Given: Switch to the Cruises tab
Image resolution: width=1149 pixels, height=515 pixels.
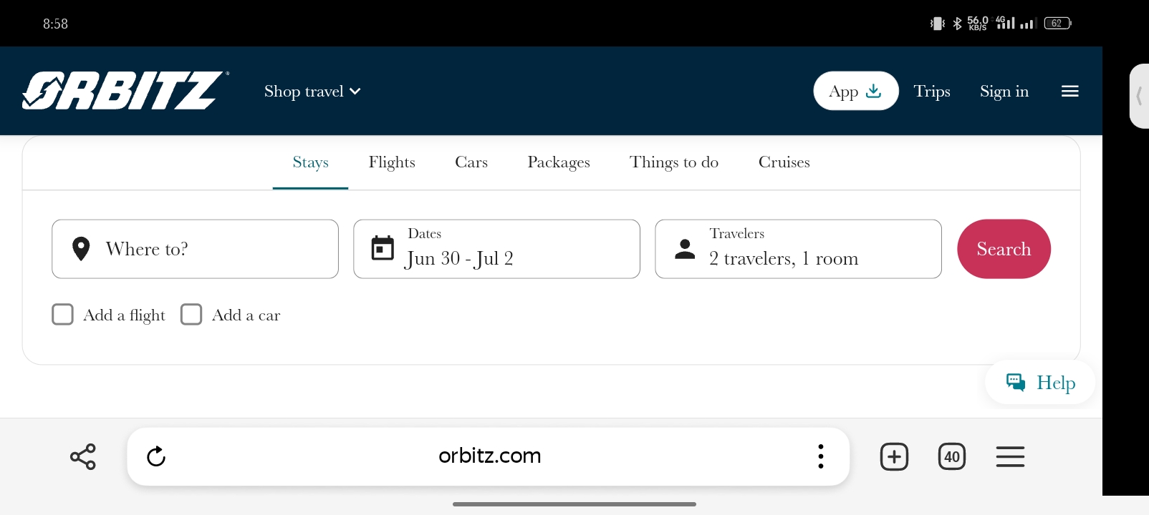Looking at the screenshot, I should [x=784, y=162].
